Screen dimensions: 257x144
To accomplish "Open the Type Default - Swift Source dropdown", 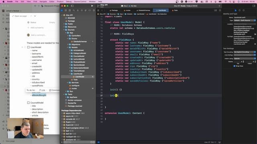I will click(245, 20).
